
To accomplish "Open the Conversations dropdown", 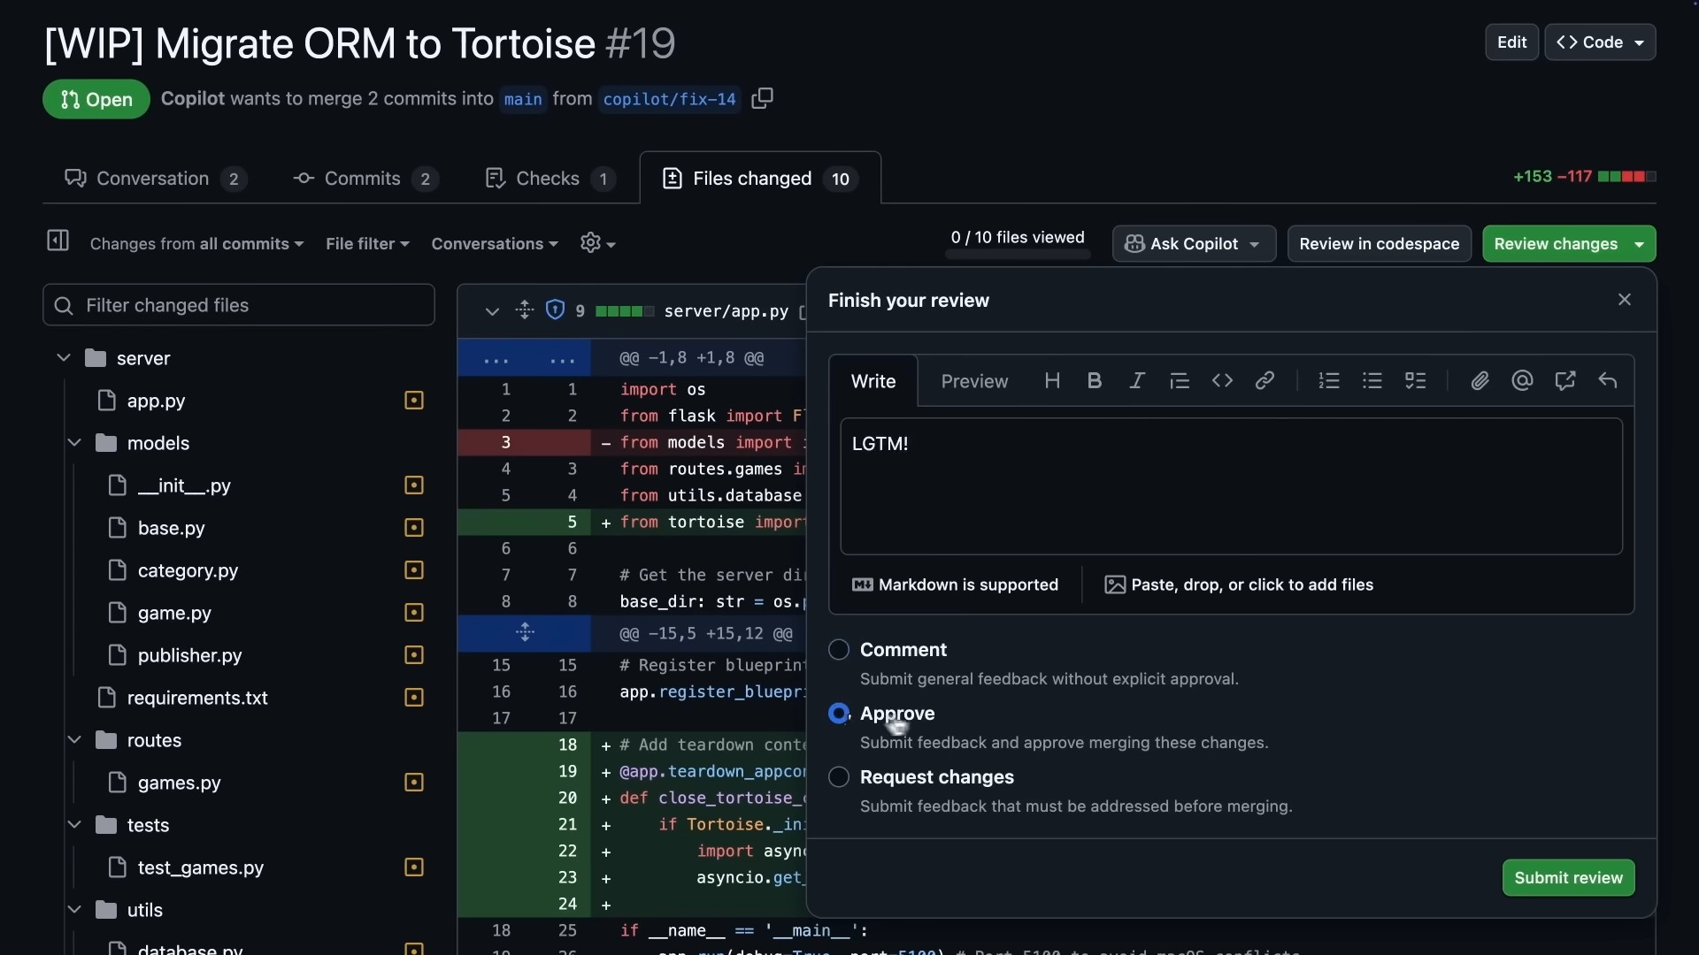I will click(495, 244).
